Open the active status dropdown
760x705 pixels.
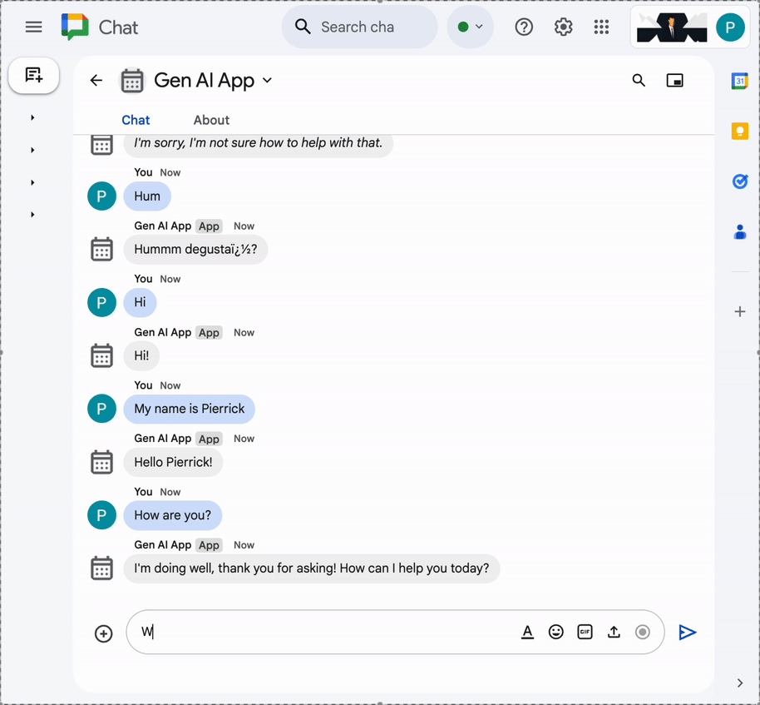pyautogui.click(x=470, y=27)
